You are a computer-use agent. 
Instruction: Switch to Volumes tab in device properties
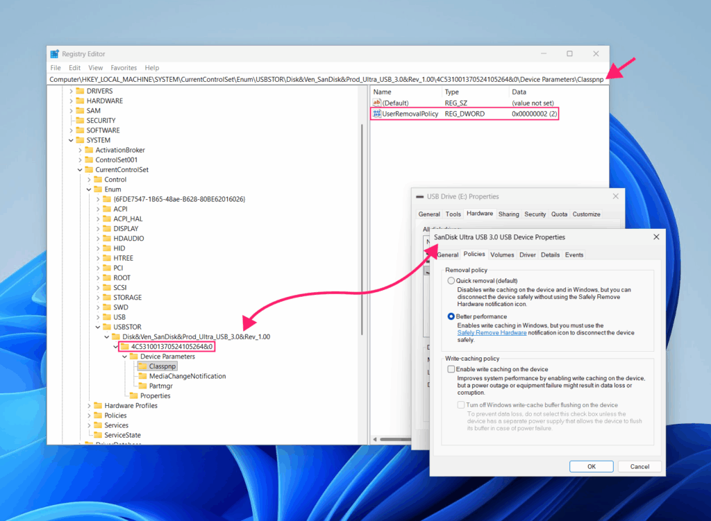tap(502, 255)
